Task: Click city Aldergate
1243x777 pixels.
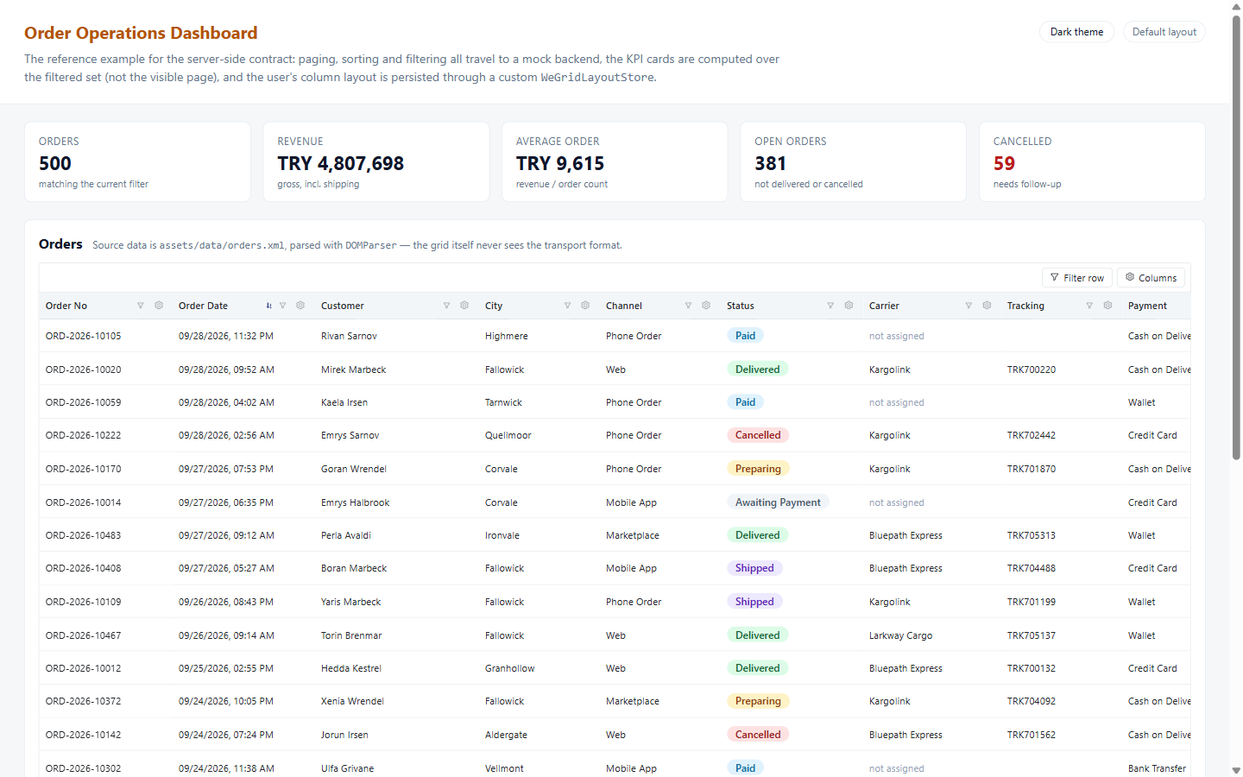Action: tap(506, 735)
